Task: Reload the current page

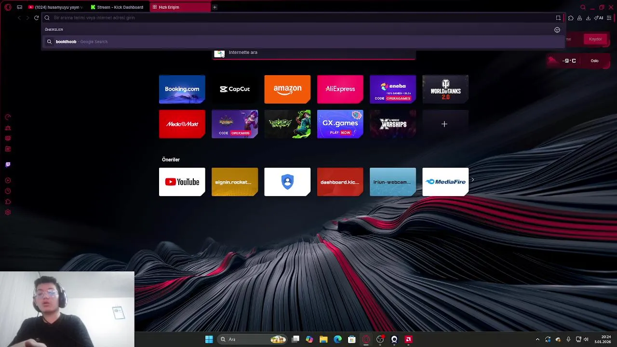Action: click(36, 18)
